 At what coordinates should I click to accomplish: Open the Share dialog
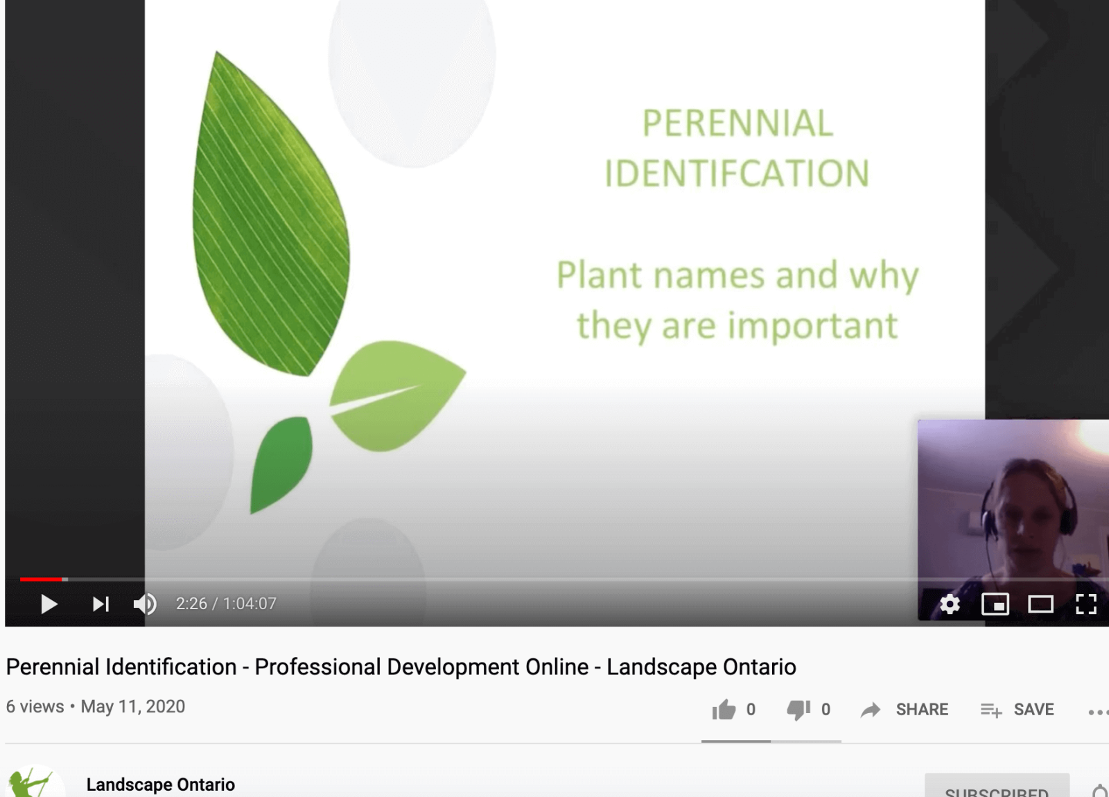click(905, 710)
